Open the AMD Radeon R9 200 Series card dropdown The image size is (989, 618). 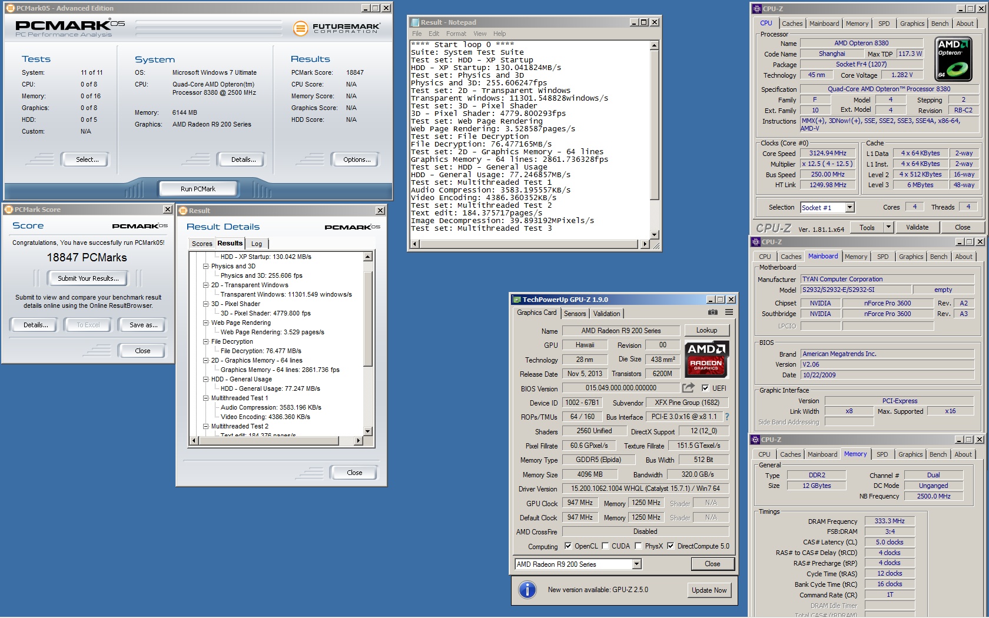click(636, 564)
